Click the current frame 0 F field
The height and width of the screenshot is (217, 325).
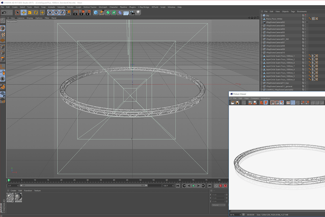click(13, 186)
